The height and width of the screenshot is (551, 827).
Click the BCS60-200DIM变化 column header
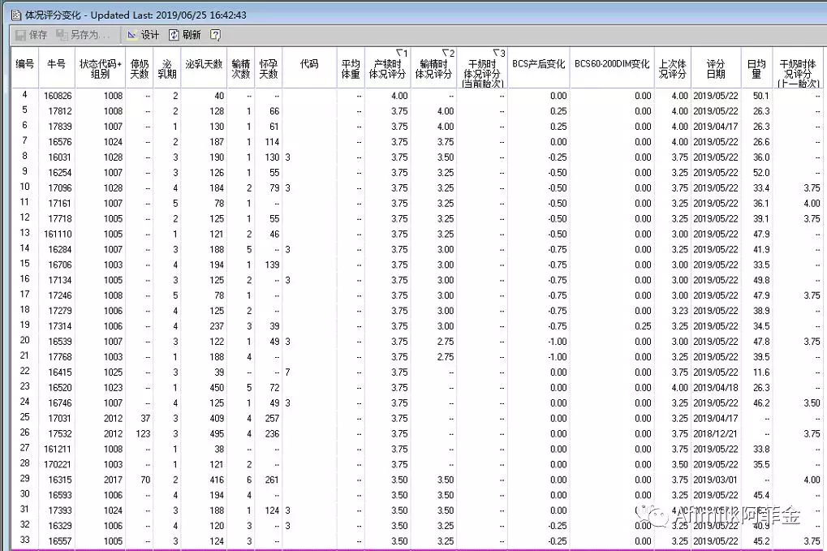point(612,68)
